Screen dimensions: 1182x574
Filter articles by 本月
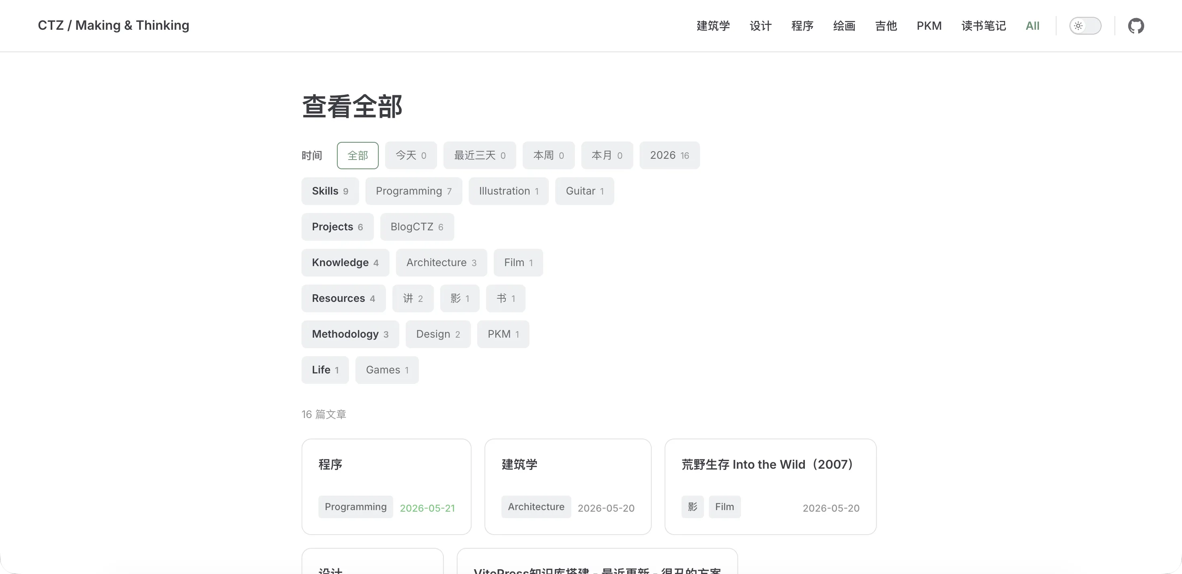click(x=607, y=156)
